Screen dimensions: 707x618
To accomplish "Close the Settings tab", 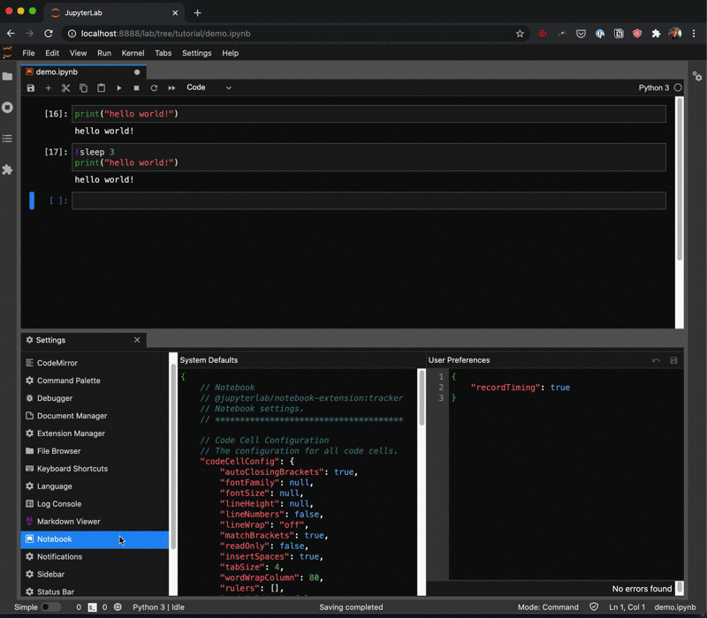I will coord(137,340).
